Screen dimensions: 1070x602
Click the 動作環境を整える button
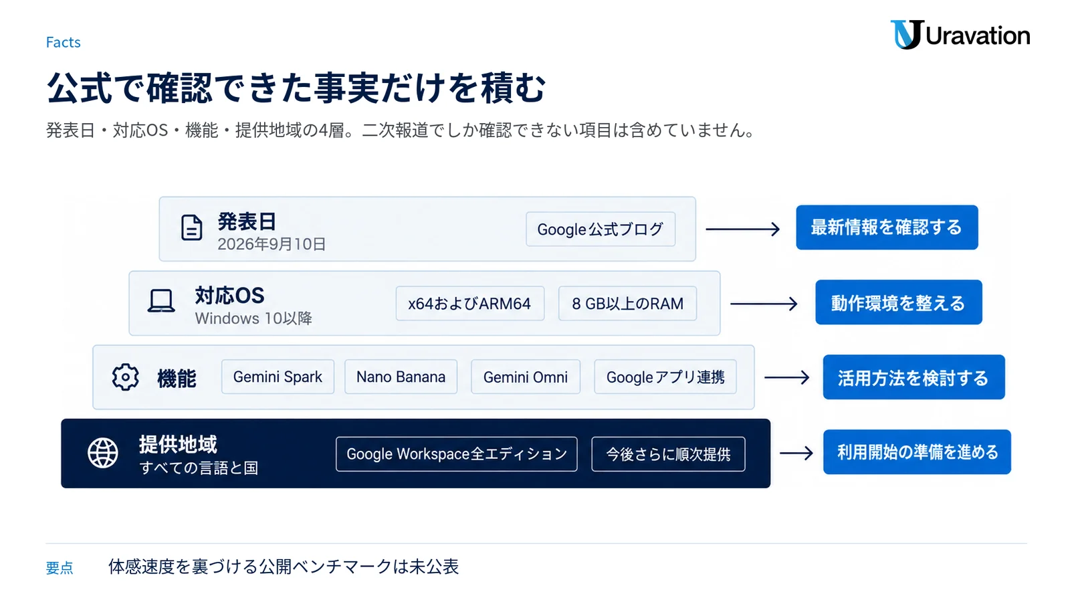tap(898, 302)
